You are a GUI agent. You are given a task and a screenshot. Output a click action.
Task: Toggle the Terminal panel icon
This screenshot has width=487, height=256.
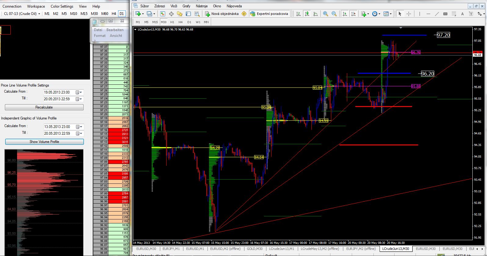[188, 14]
